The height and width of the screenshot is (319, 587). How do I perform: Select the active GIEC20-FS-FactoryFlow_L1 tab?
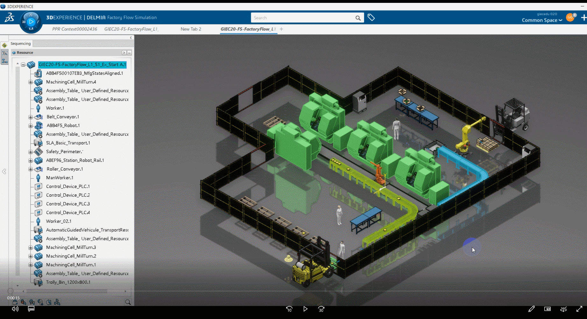[248, 29]
